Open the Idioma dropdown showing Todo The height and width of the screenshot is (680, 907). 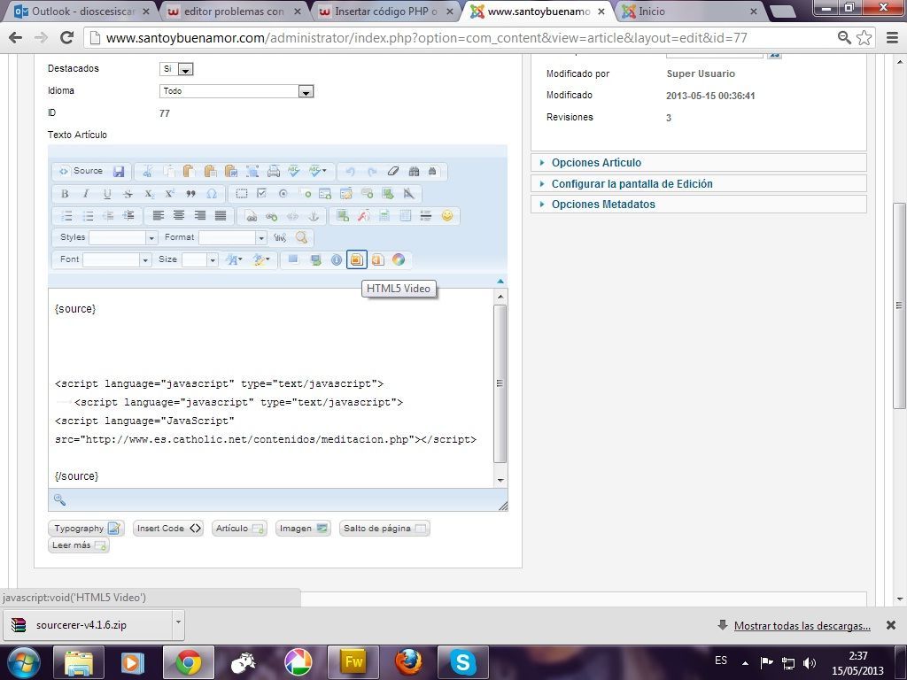click(x=236, y=91)
